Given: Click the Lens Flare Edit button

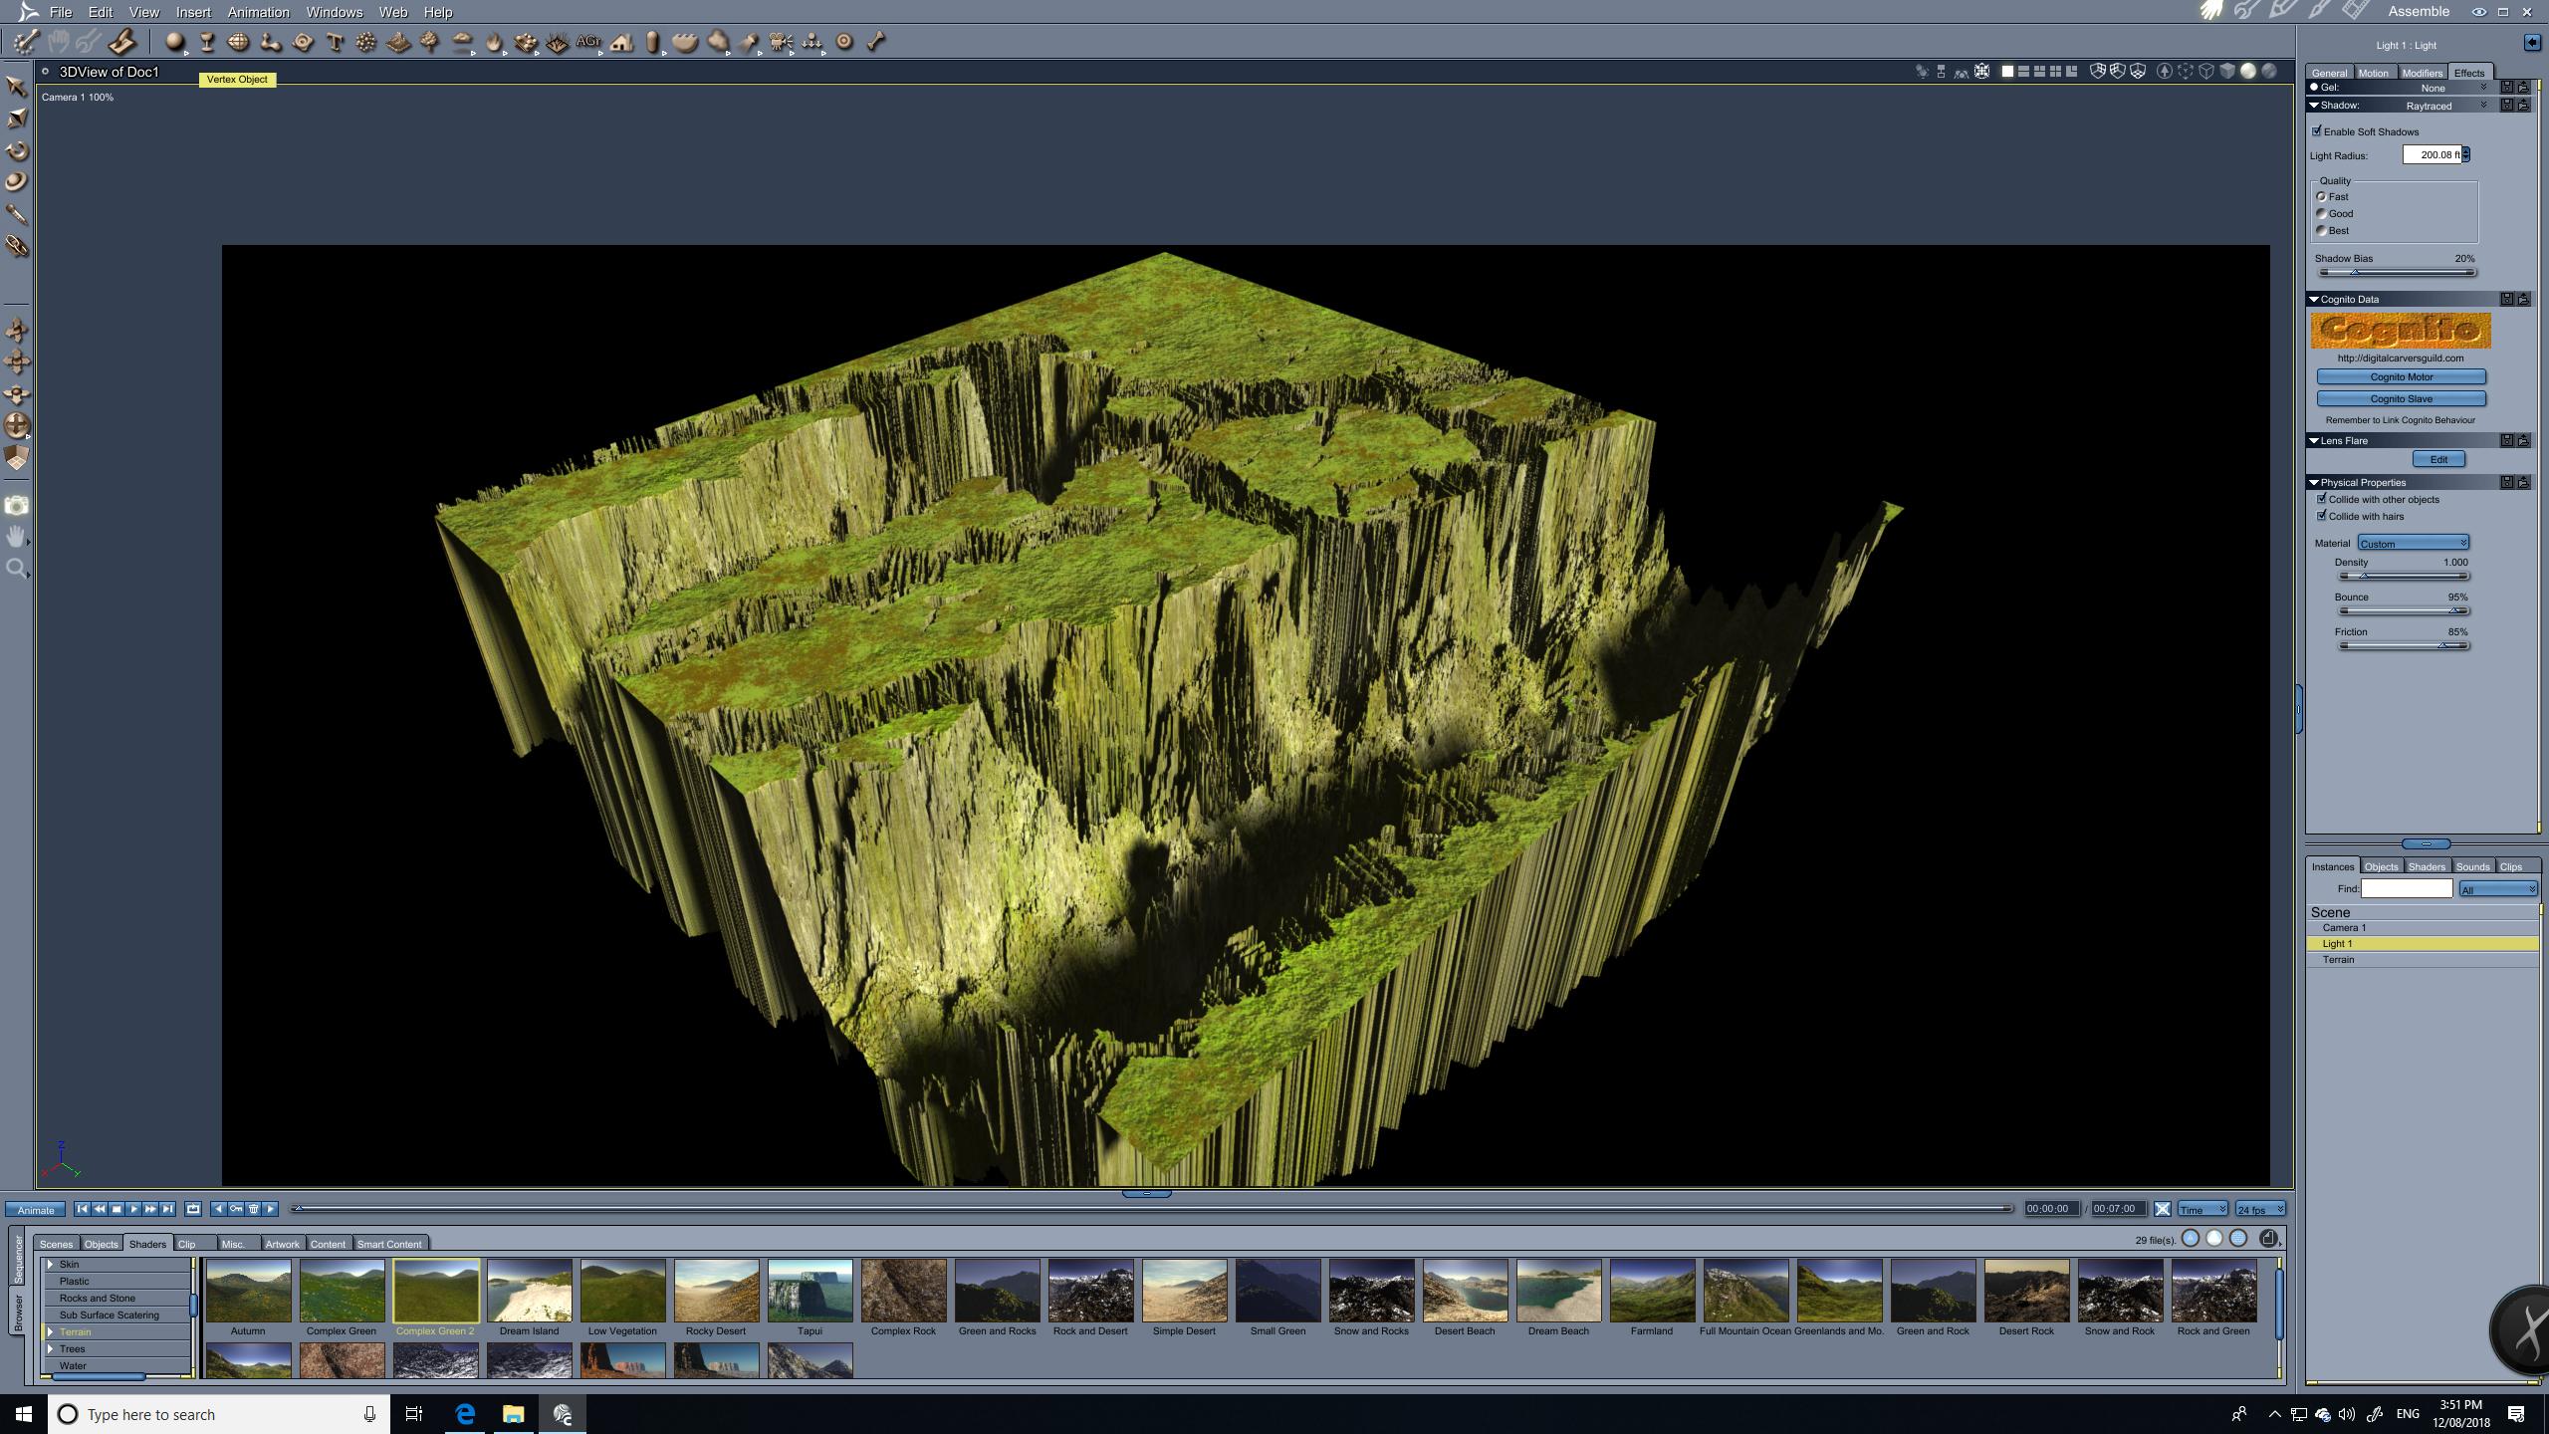Looking at the screenshot, I should (x=2438, y=459).
